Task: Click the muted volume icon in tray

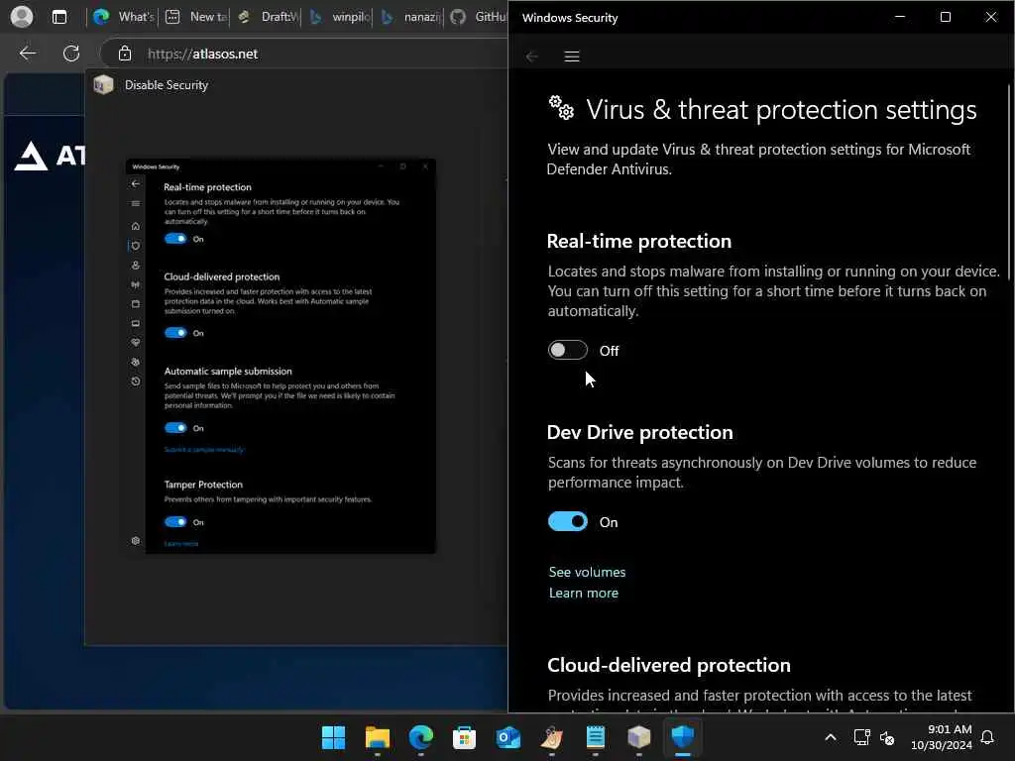Action: click(887, 737)
